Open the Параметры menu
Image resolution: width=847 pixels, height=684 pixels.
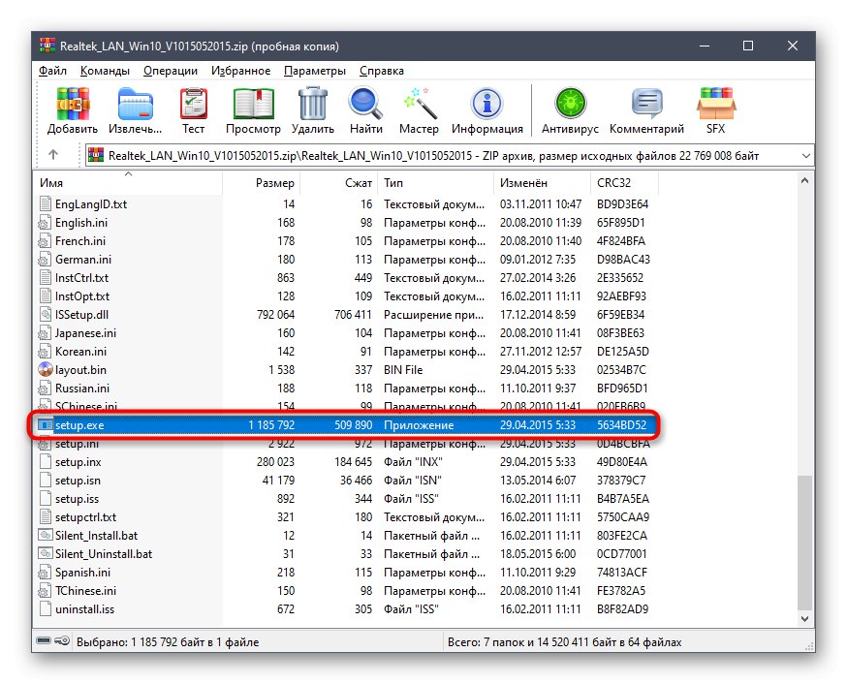pyautogui.click(x=315, y=71)
